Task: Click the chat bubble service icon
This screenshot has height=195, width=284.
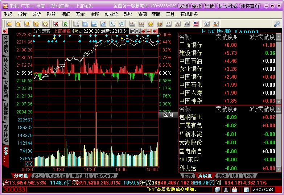Action: (x=207, y=24)
